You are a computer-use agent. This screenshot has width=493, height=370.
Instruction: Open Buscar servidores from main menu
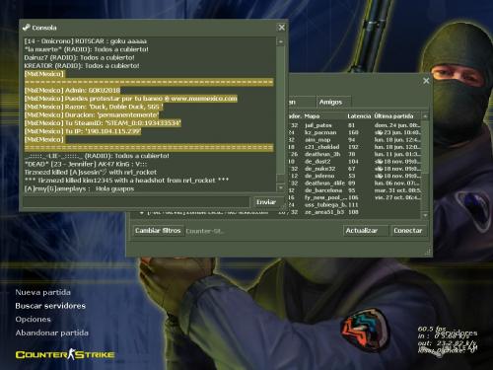click(x=50, y=306)
